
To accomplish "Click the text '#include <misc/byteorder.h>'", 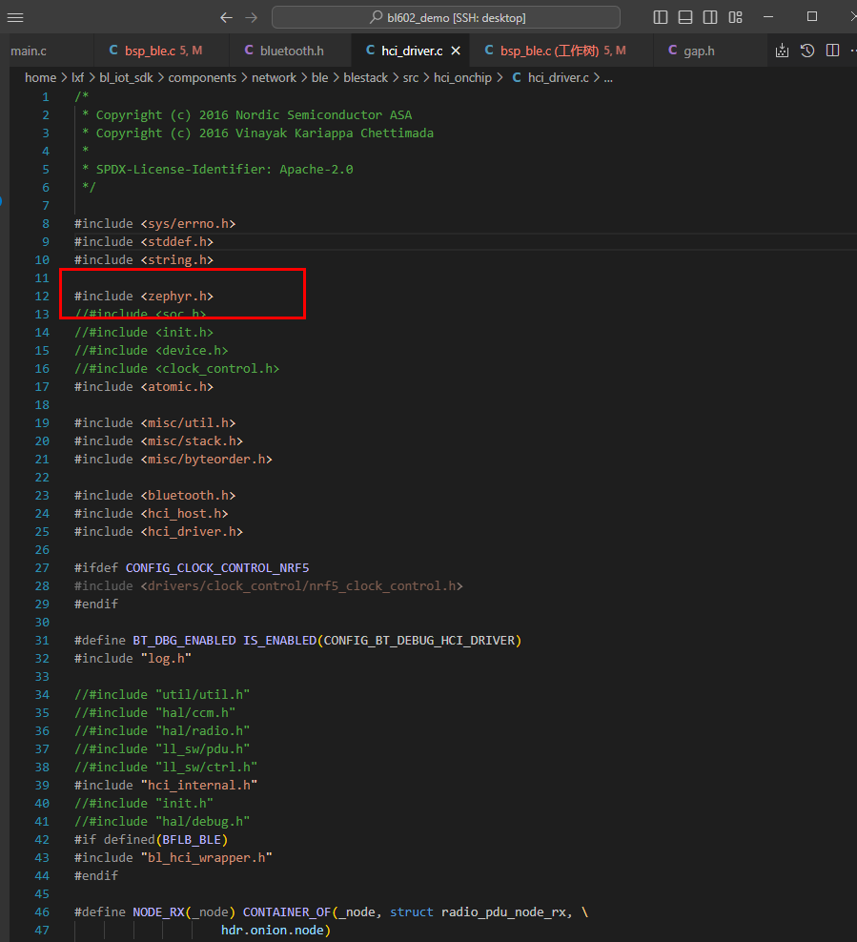I will point(173,459).
